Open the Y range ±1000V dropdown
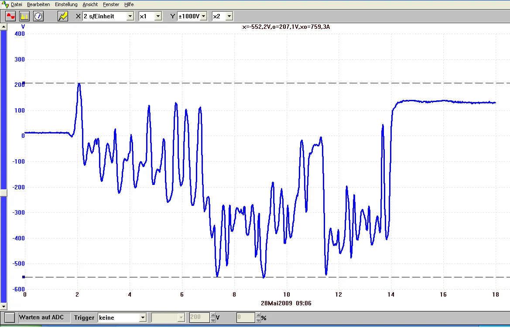The height and width of the screenshot is (328, 510). (204, 17)
